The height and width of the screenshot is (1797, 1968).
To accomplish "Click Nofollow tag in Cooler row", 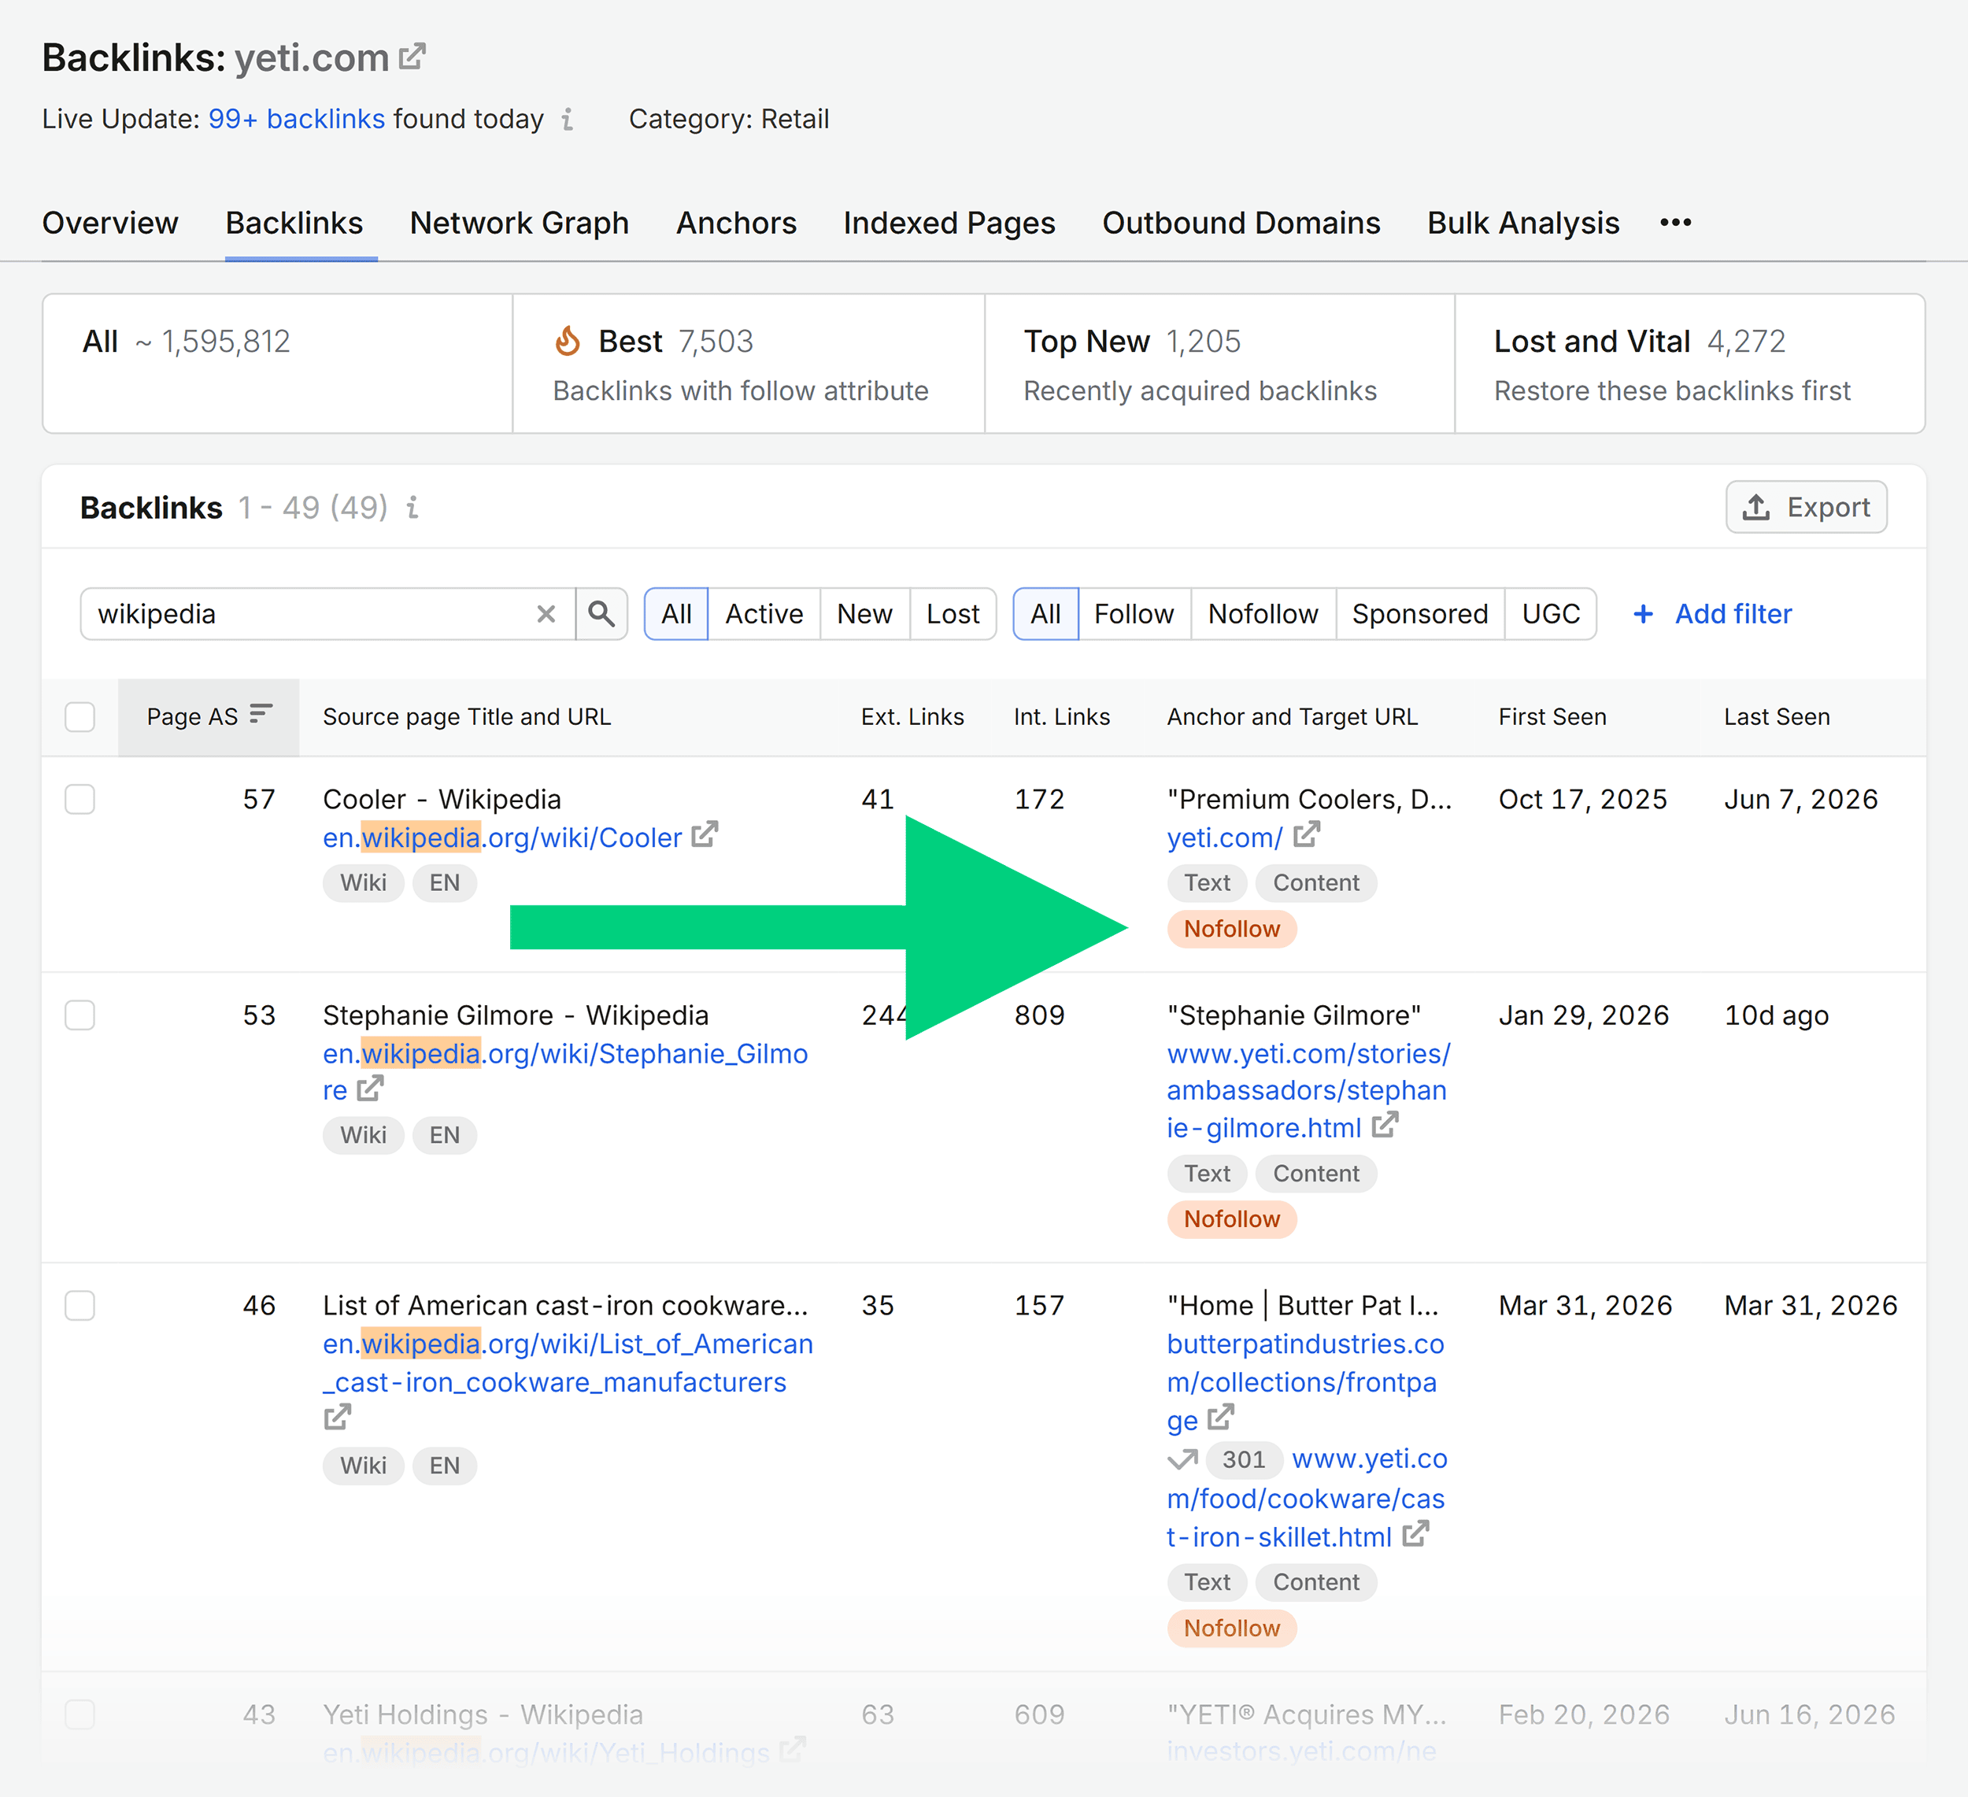I will click(x=1232, y=928).
